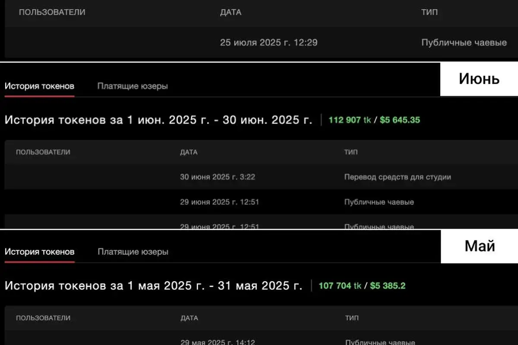This screenshot has width=518, height=345.
Task: Switch to Платящие юзеры tab in June section
Action: tap(133, 86)
